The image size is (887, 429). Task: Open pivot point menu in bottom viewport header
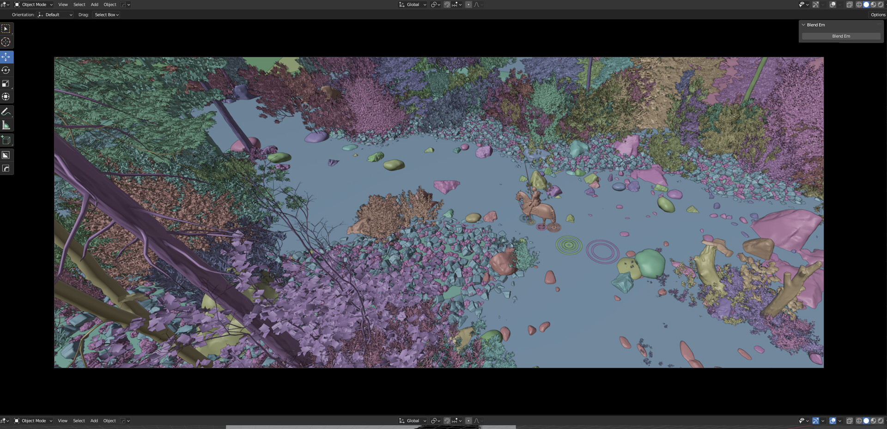tap(435, 421)
